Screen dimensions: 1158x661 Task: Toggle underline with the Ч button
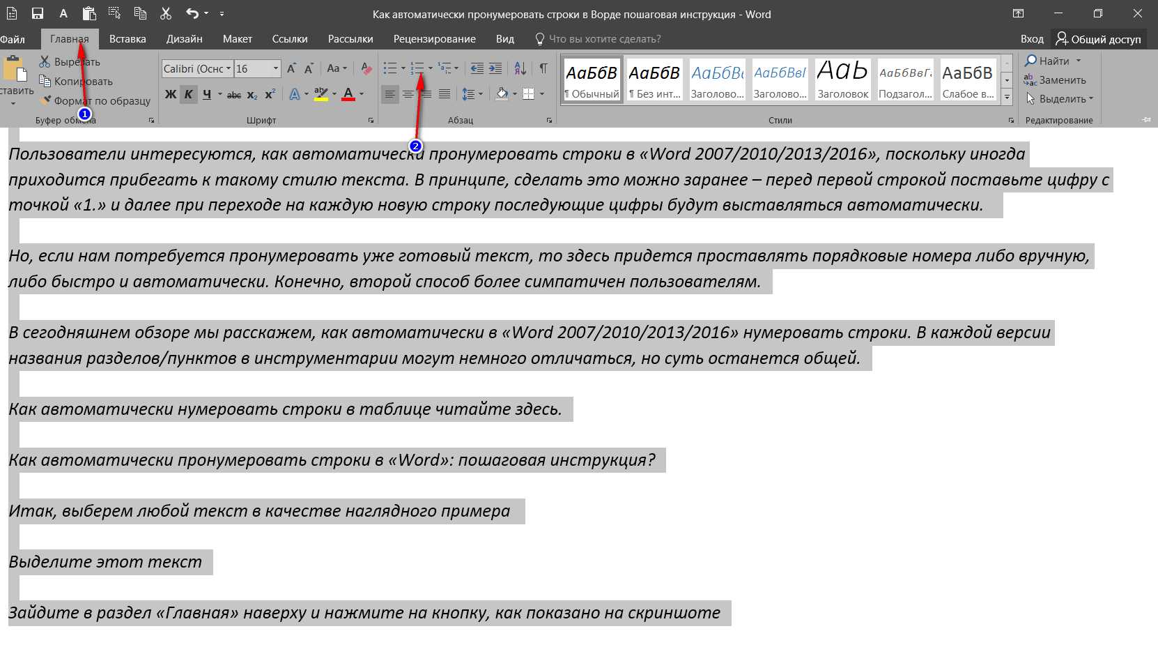click(x=207, y=94)
